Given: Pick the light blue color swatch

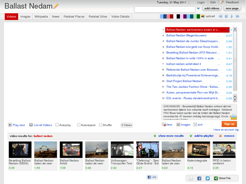Looking at the screenshot, I should pyautogui.click(x=161, y=16).
